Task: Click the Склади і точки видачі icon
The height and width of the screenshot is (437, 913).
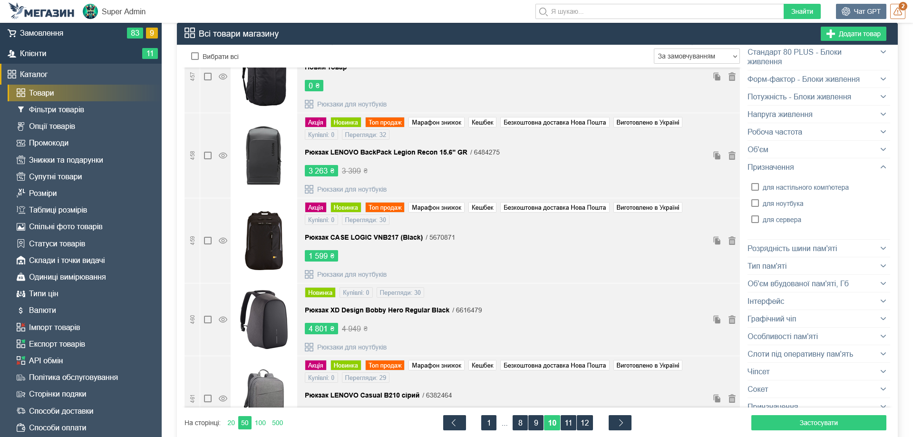Action: [x=21, y=261]
